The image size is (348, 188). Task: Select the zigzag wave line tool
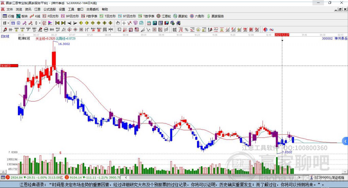coord(149,30)
